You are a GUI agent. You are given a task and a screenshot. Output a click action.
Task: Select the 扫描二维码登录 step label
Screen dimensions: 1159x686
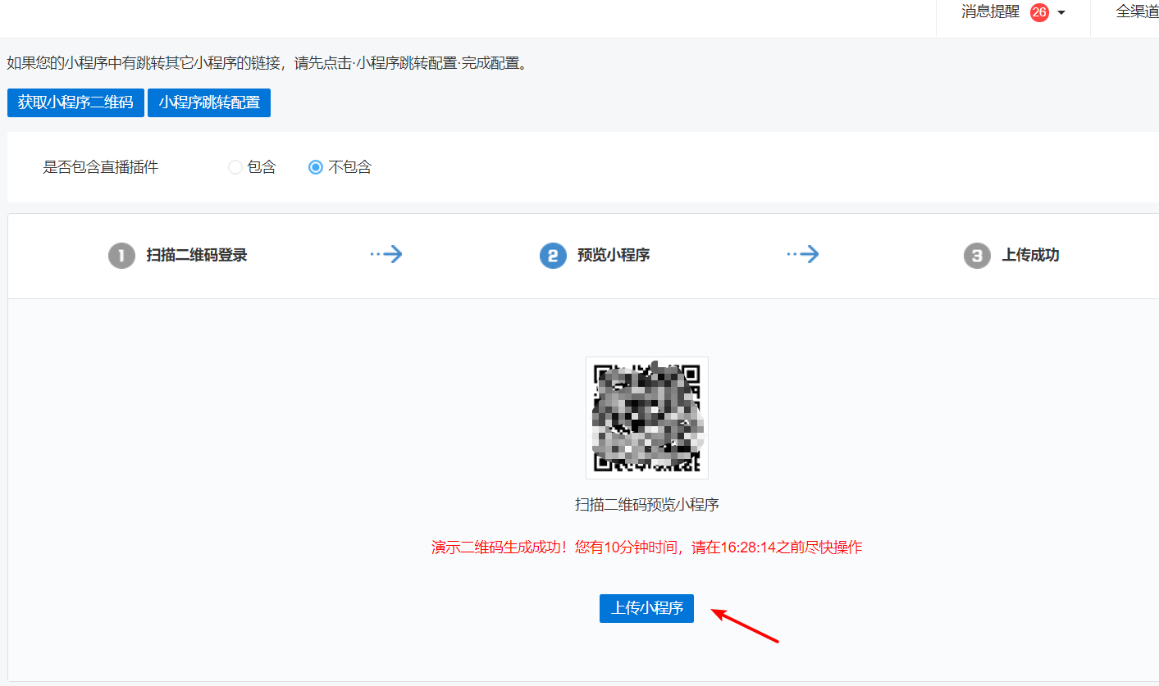[197, 255]
